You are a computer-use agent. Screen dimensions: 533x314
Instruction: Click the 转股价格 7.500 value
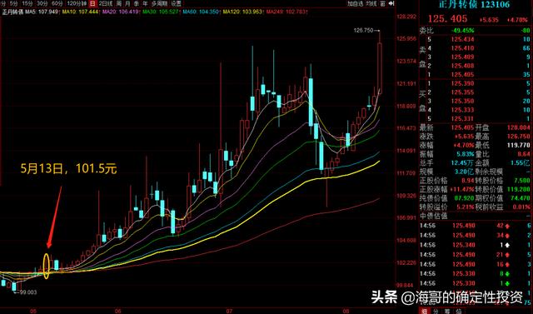pyautogui.click(x=522, y=181)
